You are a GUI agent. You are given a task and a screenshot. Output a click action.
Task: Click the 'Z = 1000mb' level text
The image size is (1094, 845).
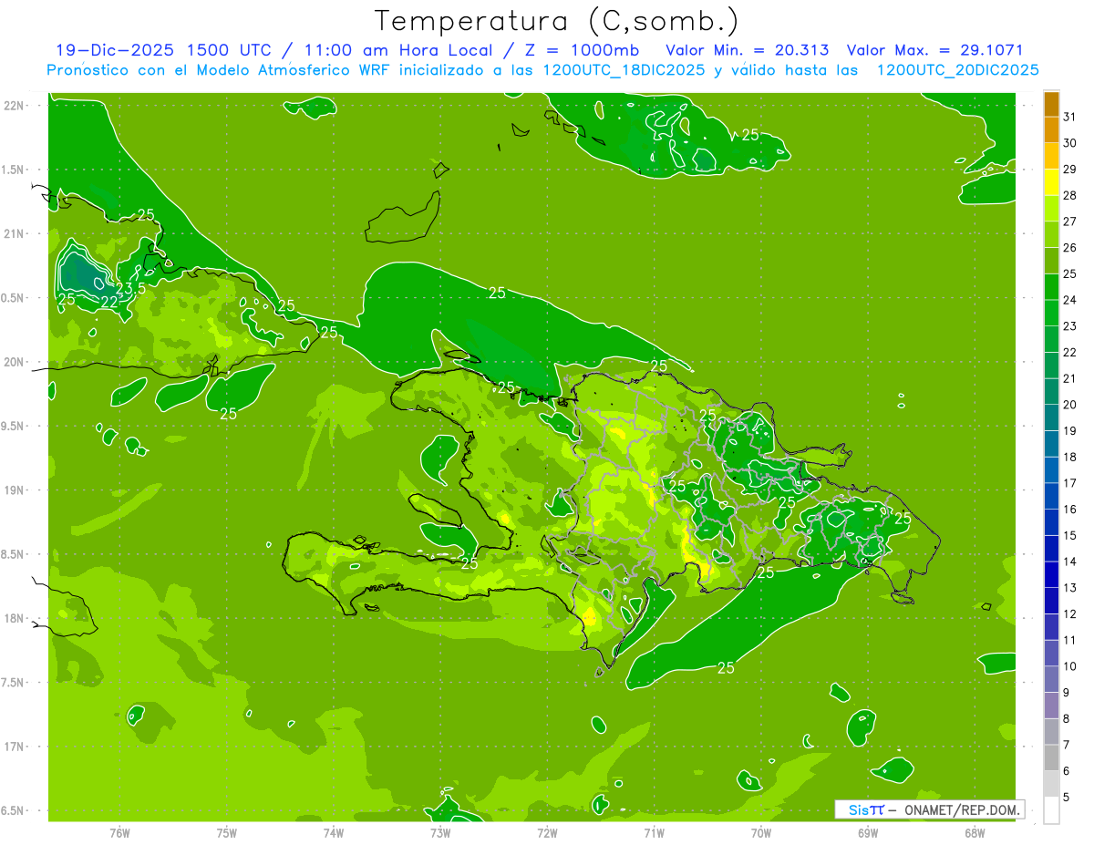pyautogui.click(x=582, y=50)
